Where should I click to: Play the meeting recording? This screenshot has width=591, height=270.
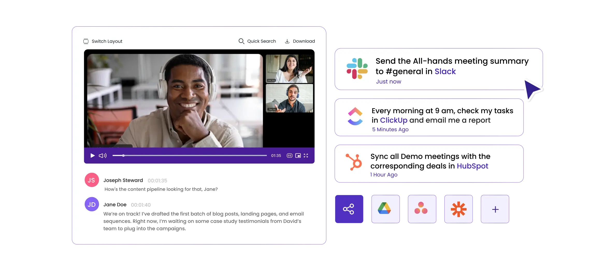(92, 156)
